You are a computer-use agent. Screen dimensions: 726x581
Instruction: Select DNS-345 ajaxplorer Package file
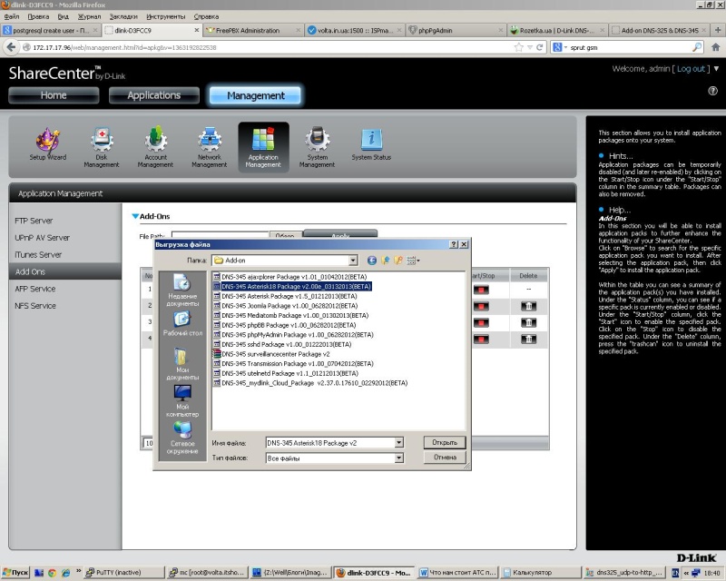click(x=289, y=277)
